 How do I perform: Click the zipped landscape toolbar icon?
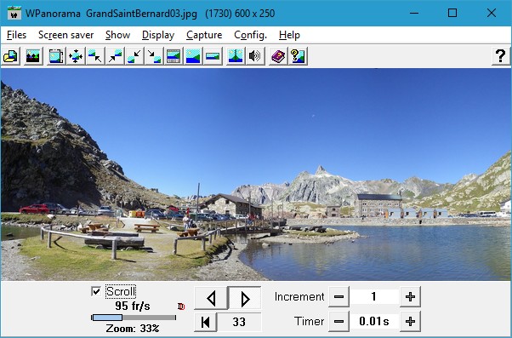click(236, 56)
